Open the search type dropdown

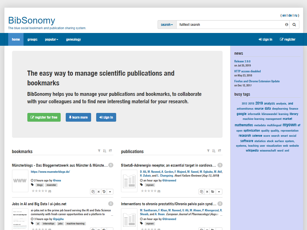tap(167, 25)
